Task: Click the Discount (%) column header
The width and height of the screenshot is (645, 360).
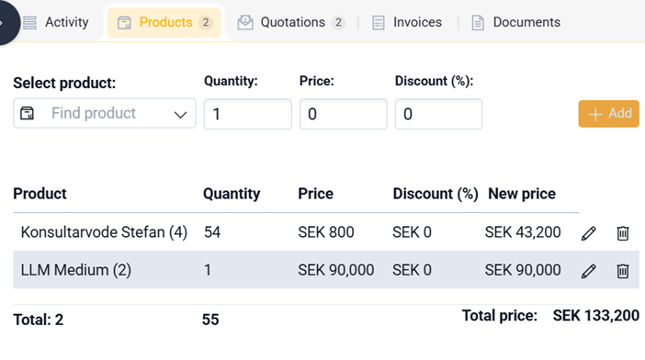Action: [x=436, y=194]
